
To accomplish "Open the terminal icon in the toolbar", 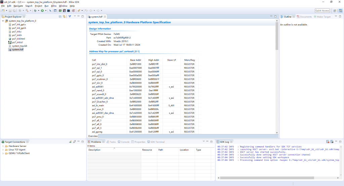I will (69, 10).
